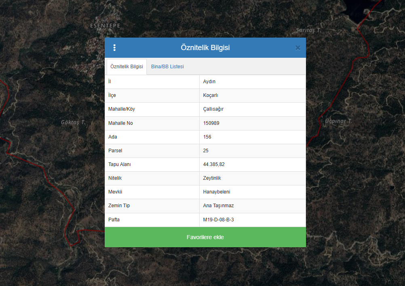Click the Pafta code M19-D-08-B-3

click(x=218, y=220)
